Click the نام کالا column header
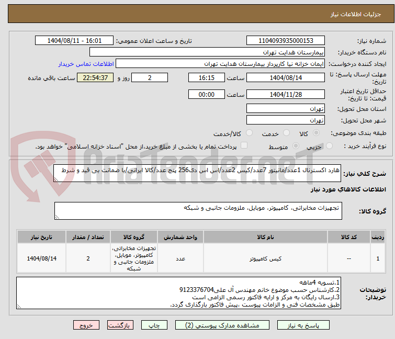The image size is (395, 339). [x=265, y=237]
